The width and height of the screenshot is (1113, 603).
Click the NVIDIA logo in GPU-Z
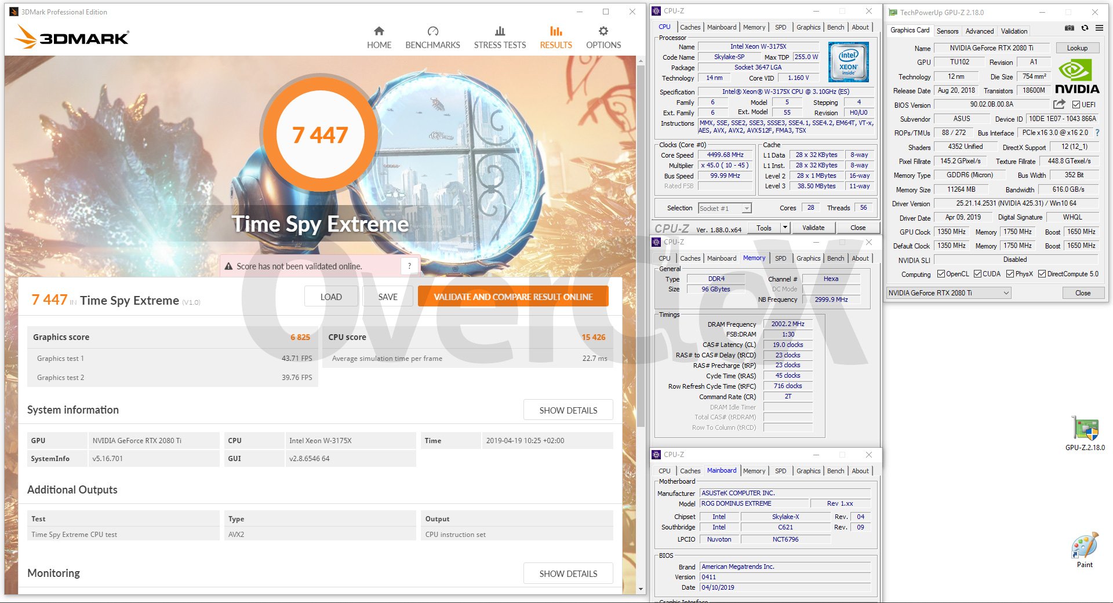tap(1077, 77)
